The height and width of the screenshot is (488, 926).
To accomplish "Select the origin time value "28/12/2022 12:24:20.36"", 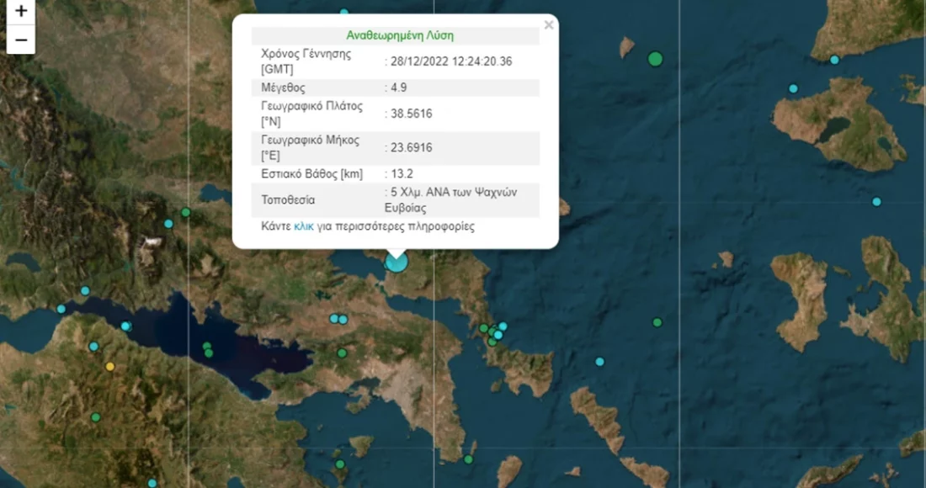I will point(451,61).
